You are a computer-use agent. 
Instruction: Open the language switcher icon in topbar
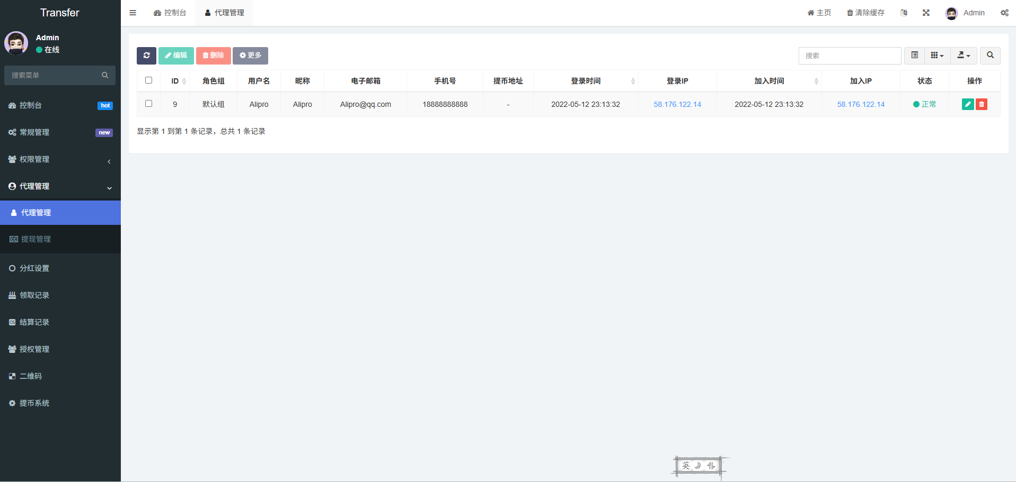pyautogui.click(x=904, y=12)
